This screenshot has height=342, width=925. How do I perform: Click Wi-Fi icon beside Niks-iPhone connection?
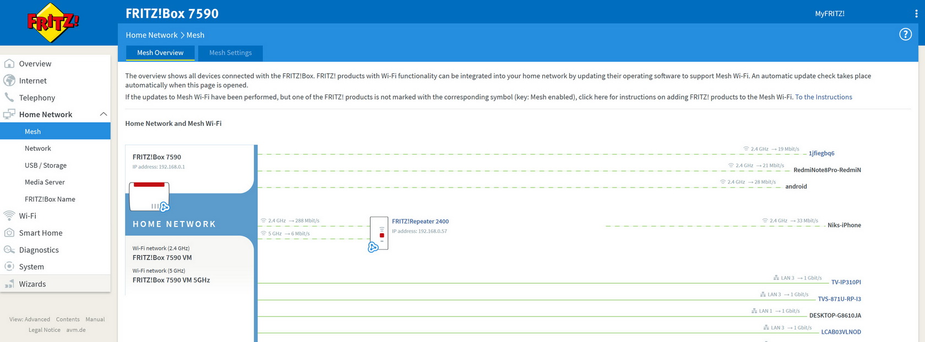point(765,220)
